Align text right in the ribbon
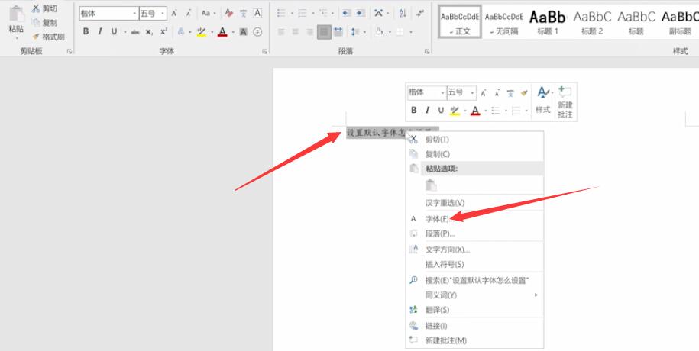Image resolution: width=699 pixels, height=351 pixels. 310,32
